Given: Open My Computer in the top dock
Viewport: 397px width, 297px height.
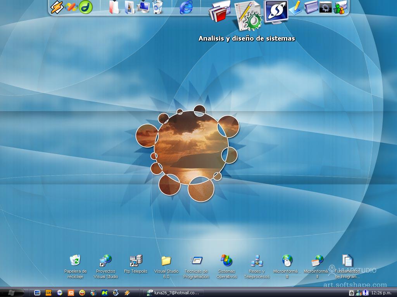Looking at the screenshot, I should pos(143,7).
